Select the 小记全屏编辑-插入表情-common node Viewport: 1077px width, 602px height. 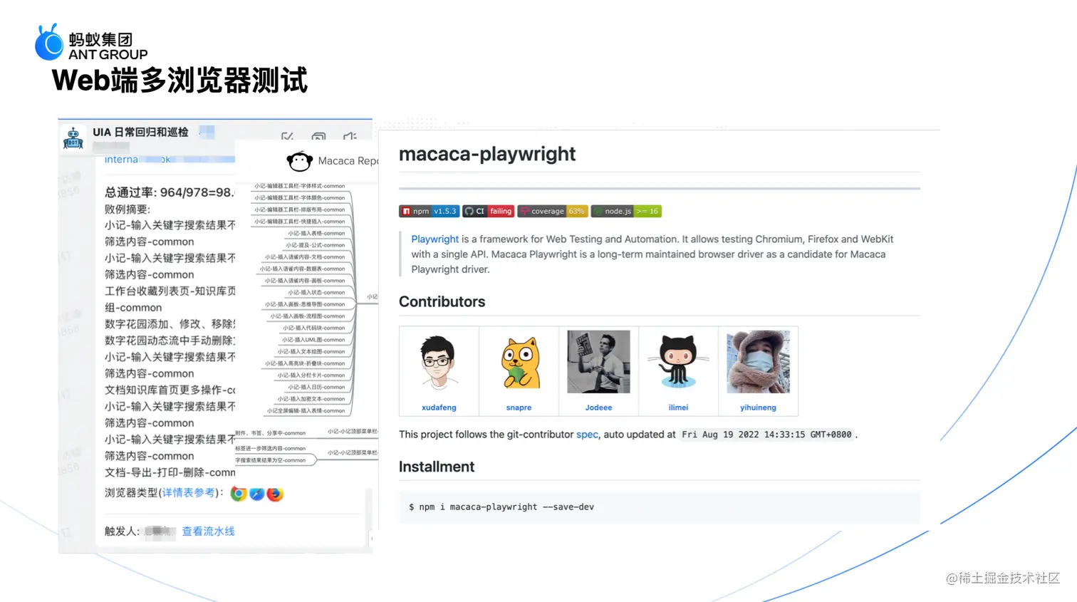306,411
